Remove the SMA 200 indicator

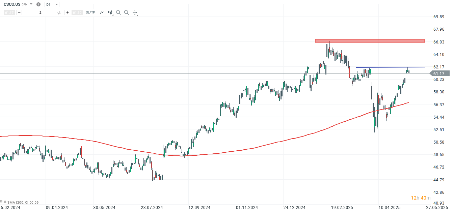pos(5,202)
